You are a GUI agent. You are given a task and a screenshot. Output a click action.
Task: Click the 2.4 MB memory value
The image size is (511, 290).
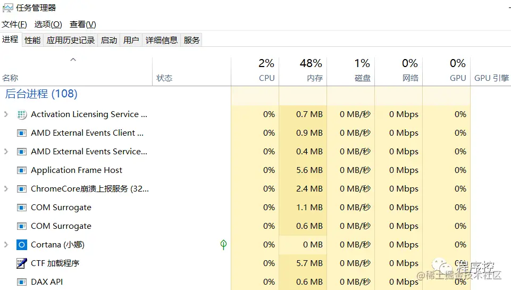click(309, 188)
